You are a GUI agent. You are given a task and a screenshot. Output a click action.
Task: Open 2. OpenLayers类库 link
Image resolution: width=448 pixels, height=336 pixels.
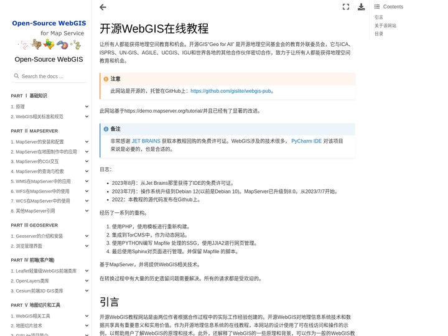[x=30, y=281]
